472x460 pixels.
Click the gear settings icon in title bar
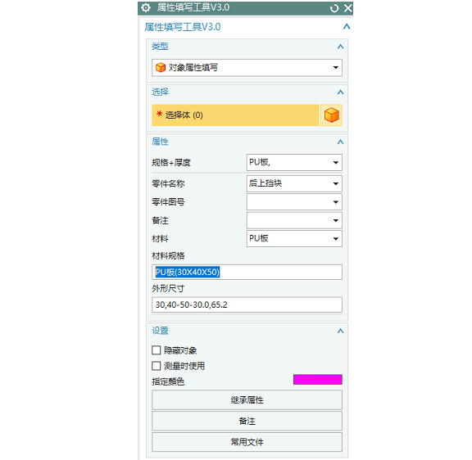pos(146,8)
